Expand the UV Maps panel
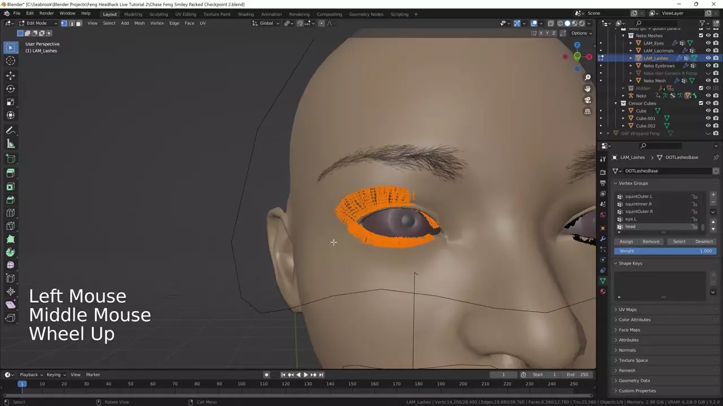This screenshot has height=406, width=723. point(627,310)
